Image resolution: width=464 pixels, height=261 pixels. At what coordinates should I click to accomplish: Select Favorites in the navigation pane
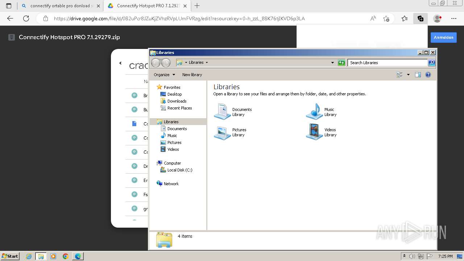pyautogui.click(x=172, y=87)
